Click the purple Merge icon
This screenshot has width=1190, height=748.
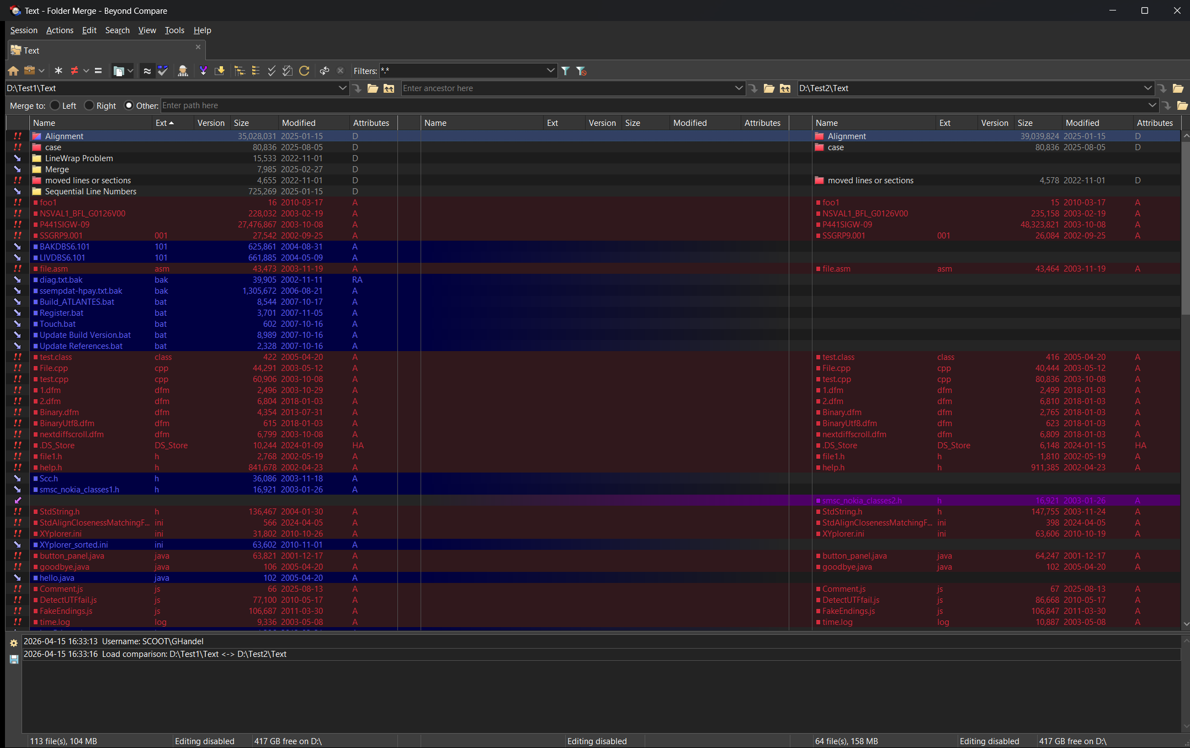pos(203,71)
